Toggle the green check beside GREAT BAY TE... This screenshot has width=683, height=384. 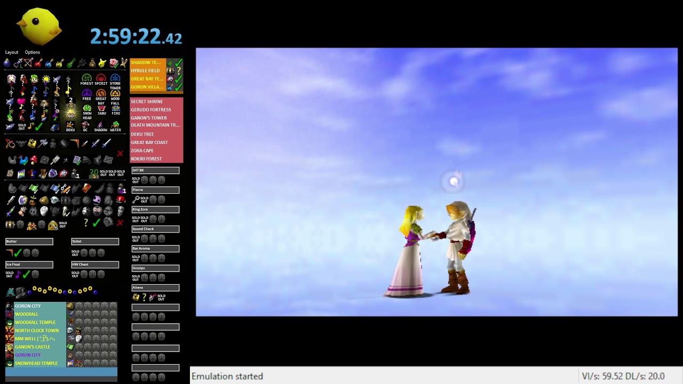(178, 79)
